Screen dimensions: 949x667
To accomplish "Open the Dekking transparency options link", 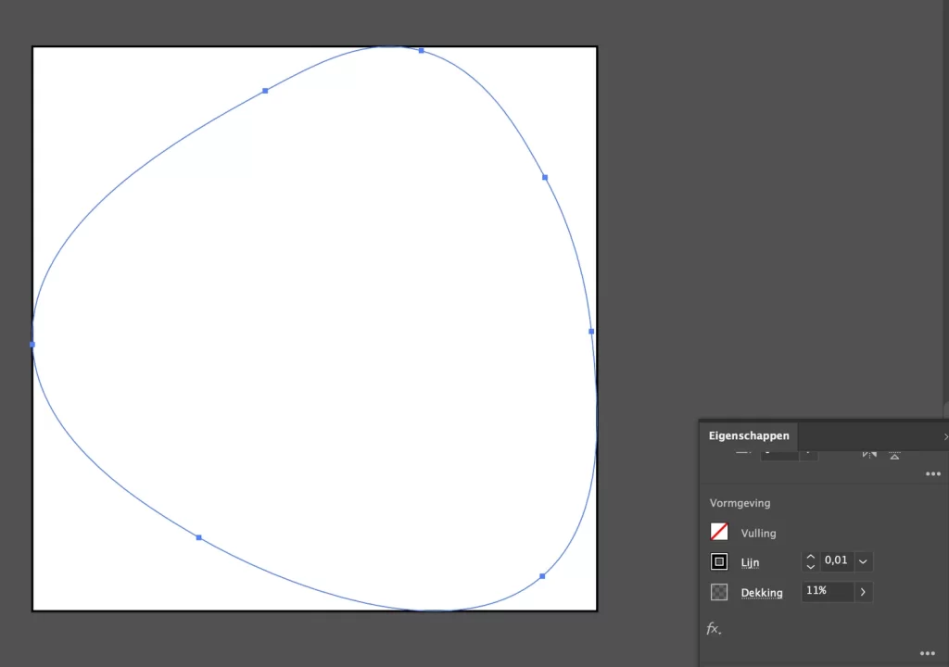I will (x=761, y=593).
